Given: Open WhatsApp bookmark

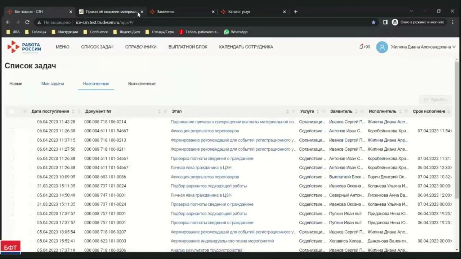Looking at the screenshot, I should point(236,32).
